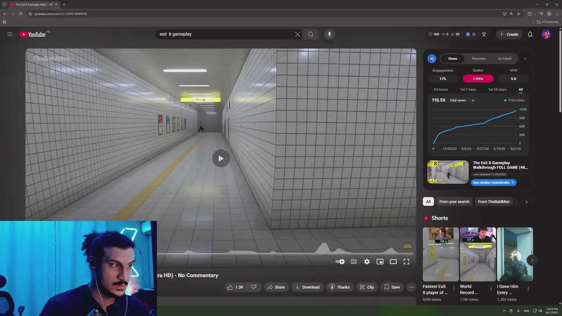Switch to the Overview tab
The image size is (562, 316).
click(x=479, y=58)
